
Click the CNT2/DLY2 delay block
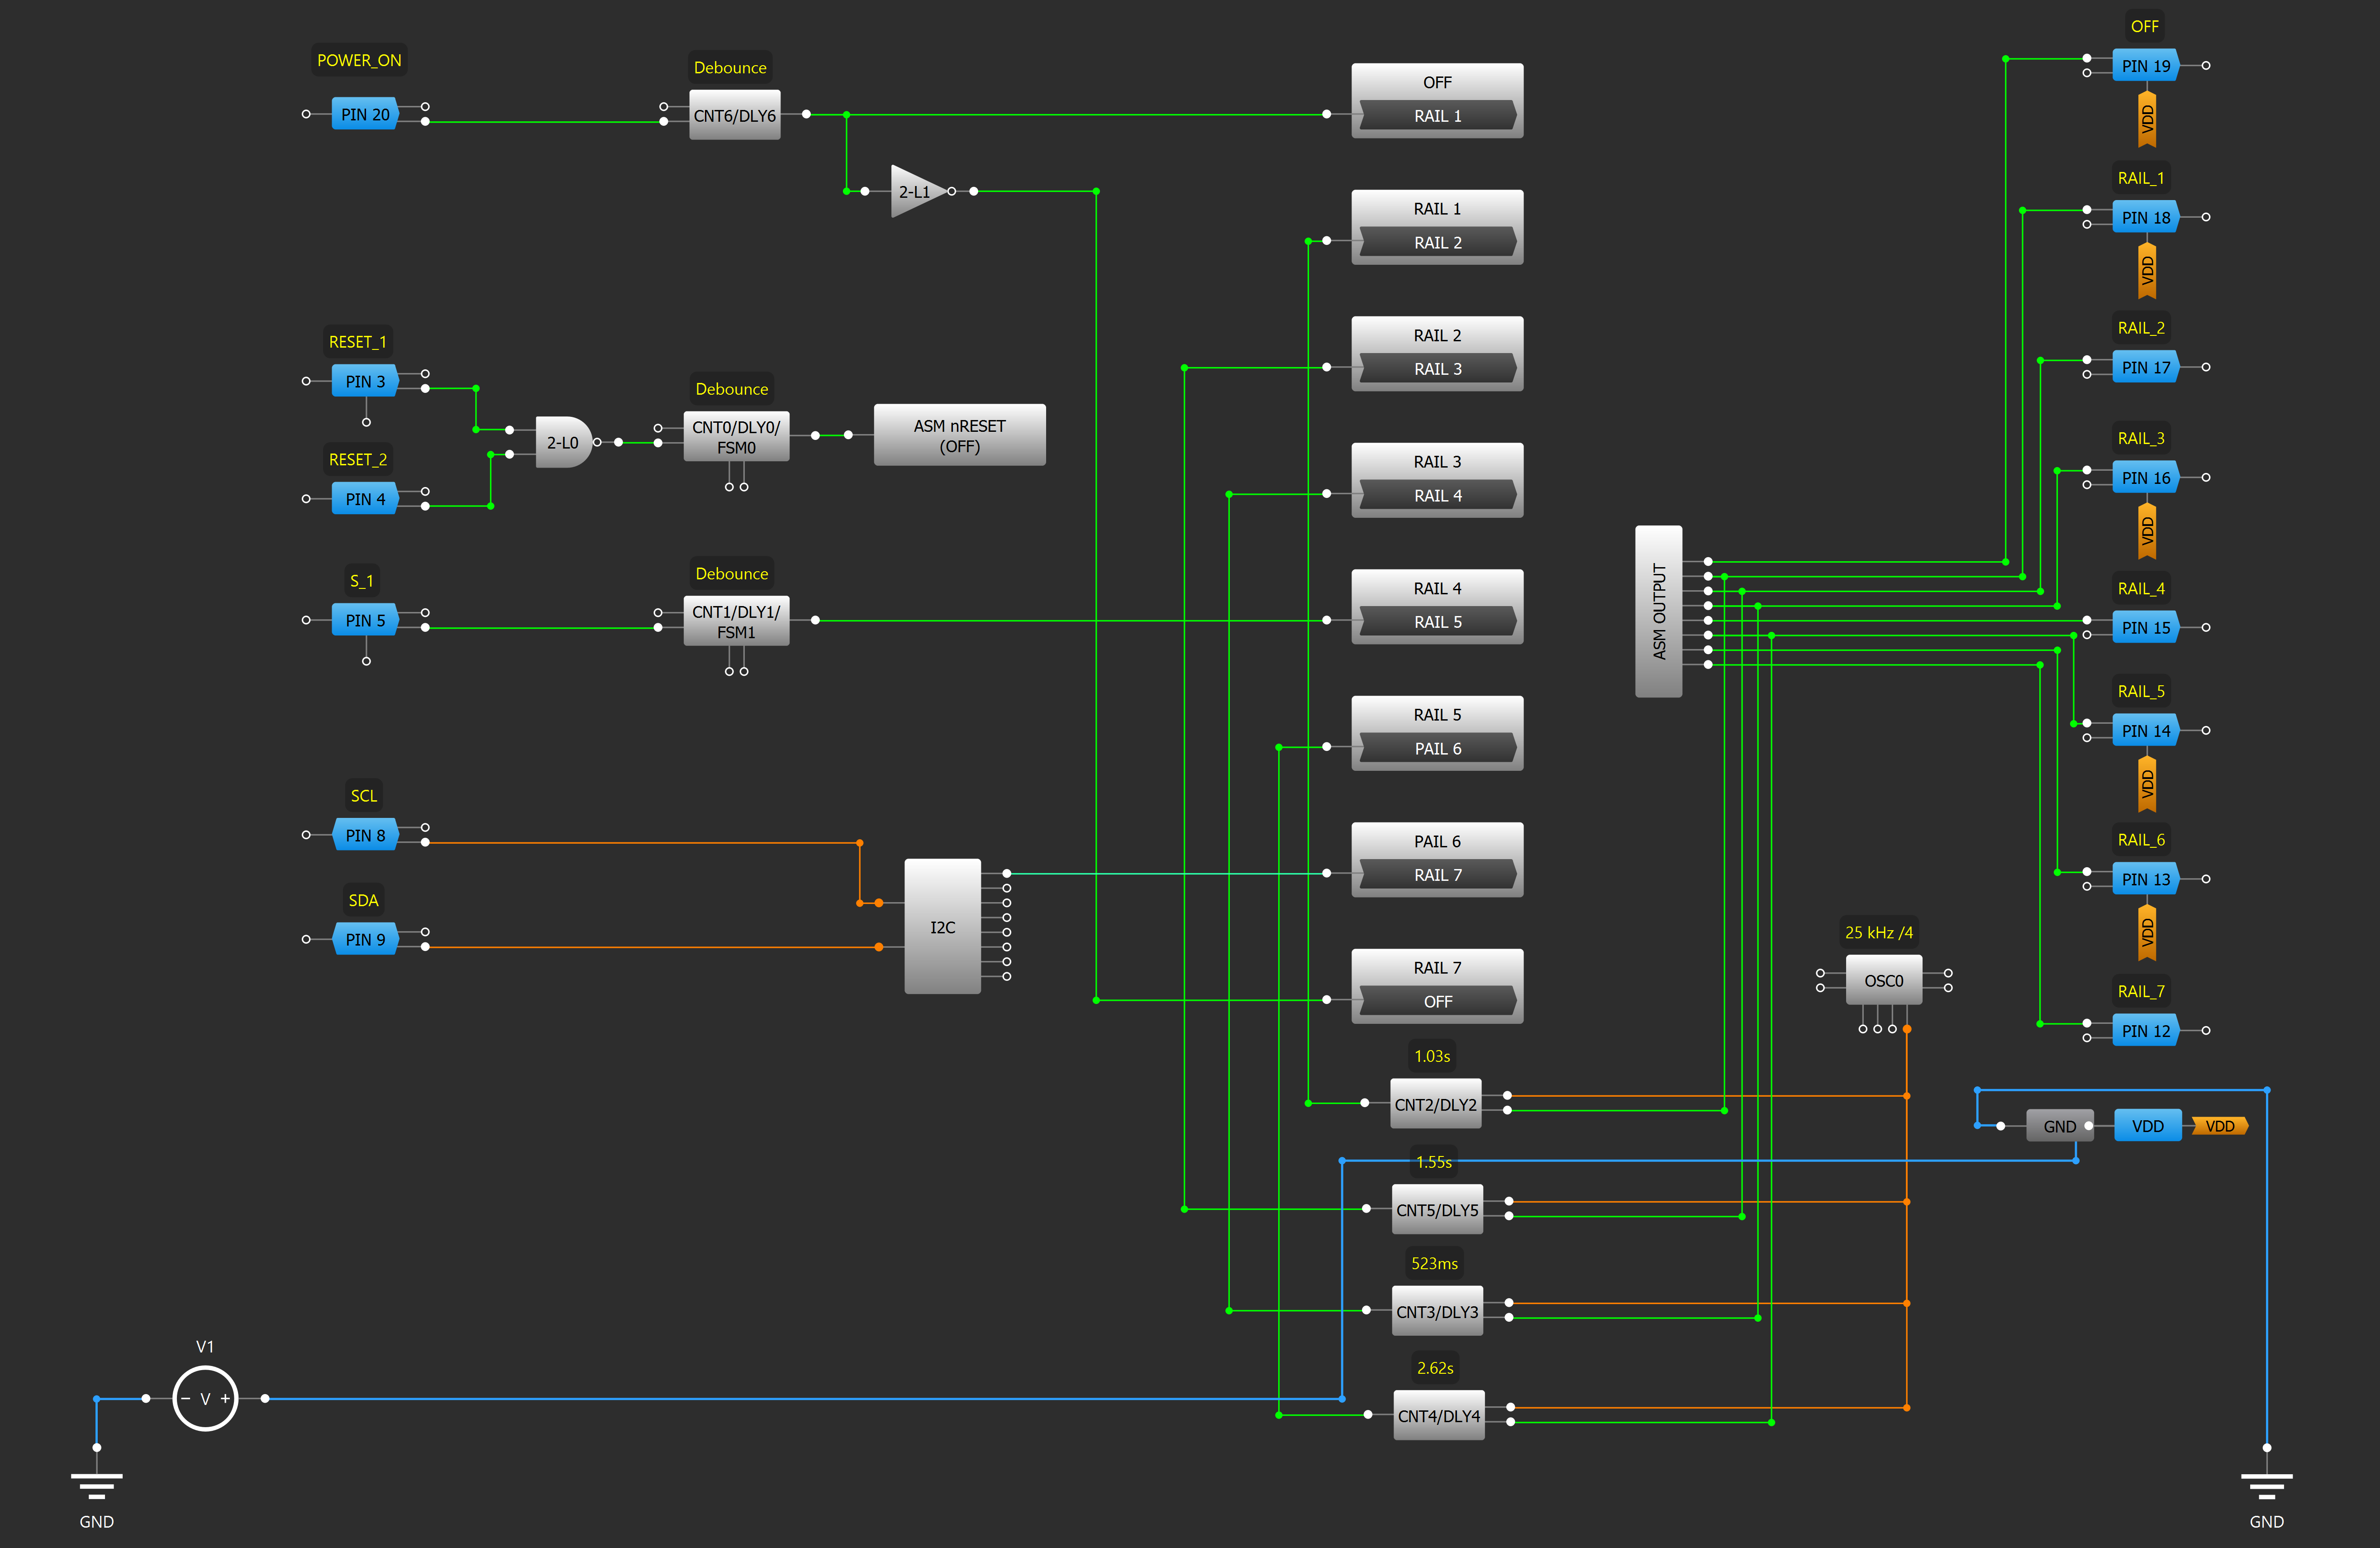tap(1435, 1104)
